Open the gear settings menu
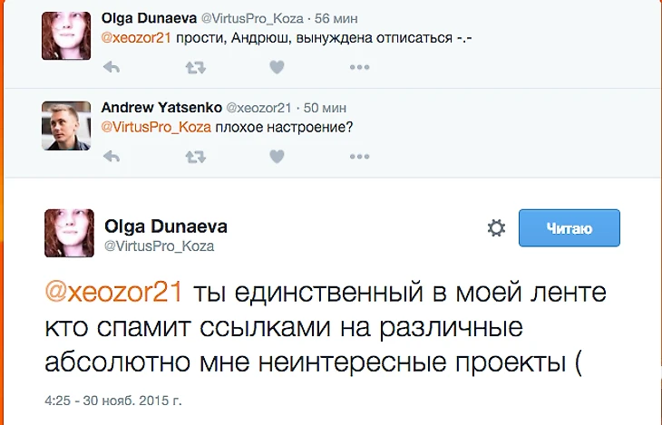Viewport: 662px width, 425px height. [496, 228]
